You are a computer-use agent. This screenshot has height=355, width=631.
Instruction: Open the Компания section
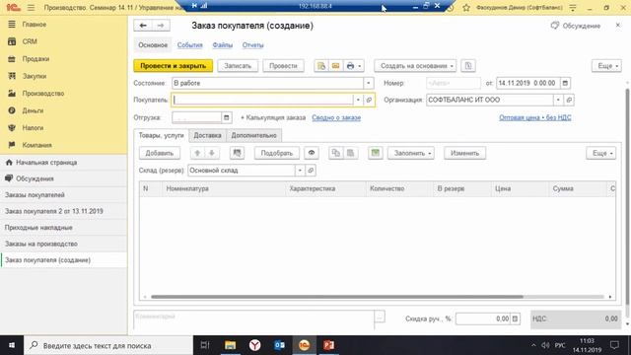click(x=37, y=145)
